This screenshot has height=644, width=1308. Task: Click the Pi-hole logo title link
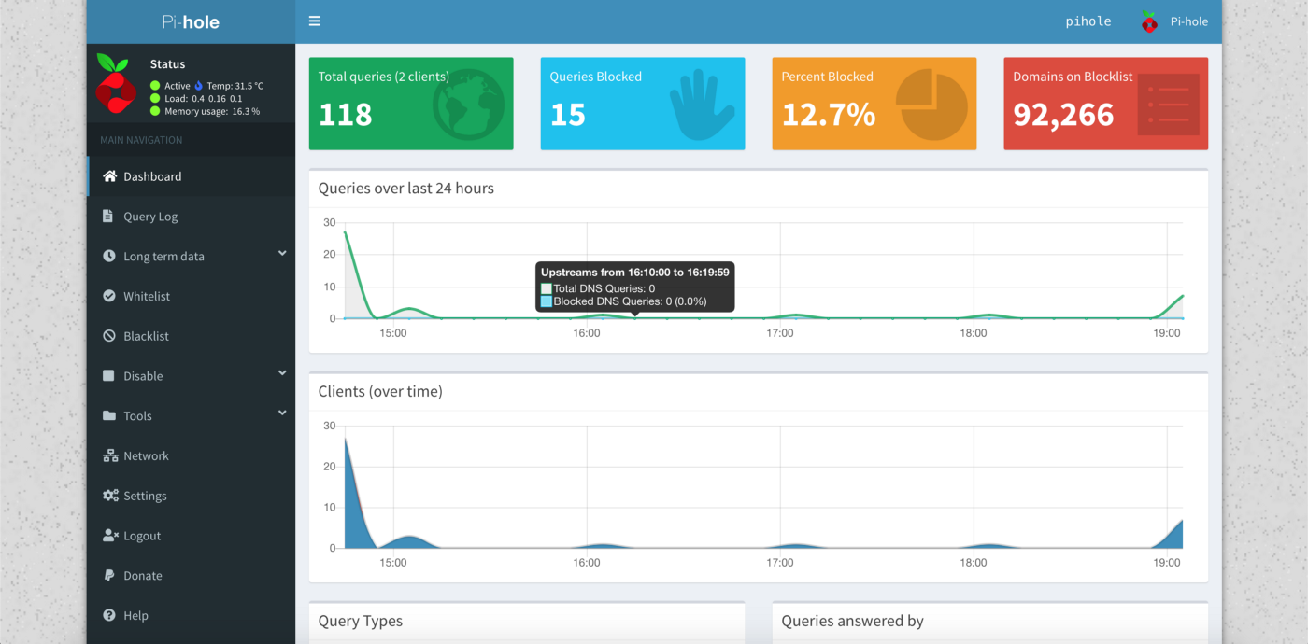pyautogui.click(x=191, y=21)
